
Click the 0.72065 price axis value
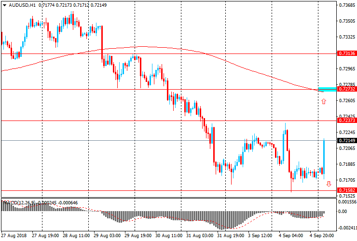[x=347, y=148]
